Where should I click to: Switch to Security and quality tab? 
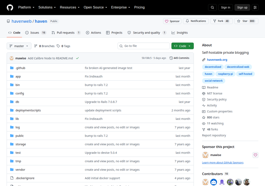coord(147,33)
